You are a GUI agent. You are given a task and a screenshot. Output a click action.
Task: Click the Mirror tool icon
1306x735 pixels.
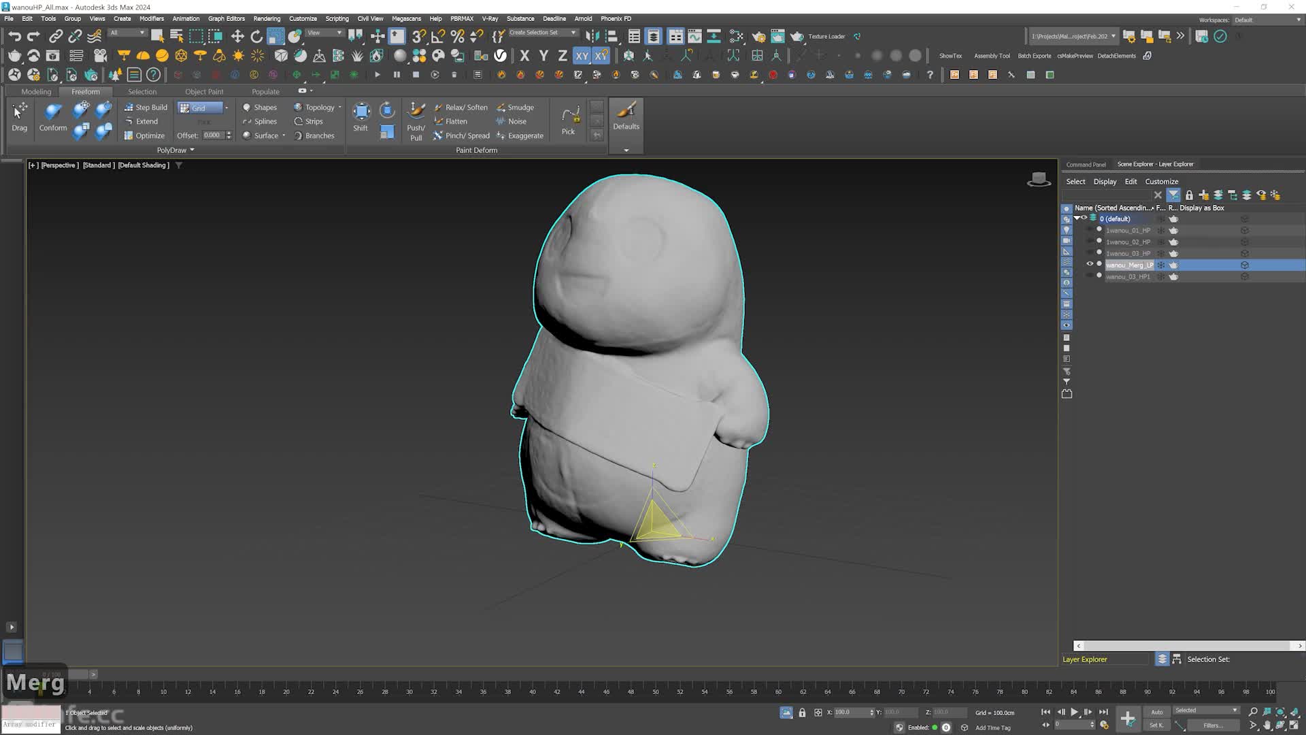pyautogui.click(x=592, y=36)
